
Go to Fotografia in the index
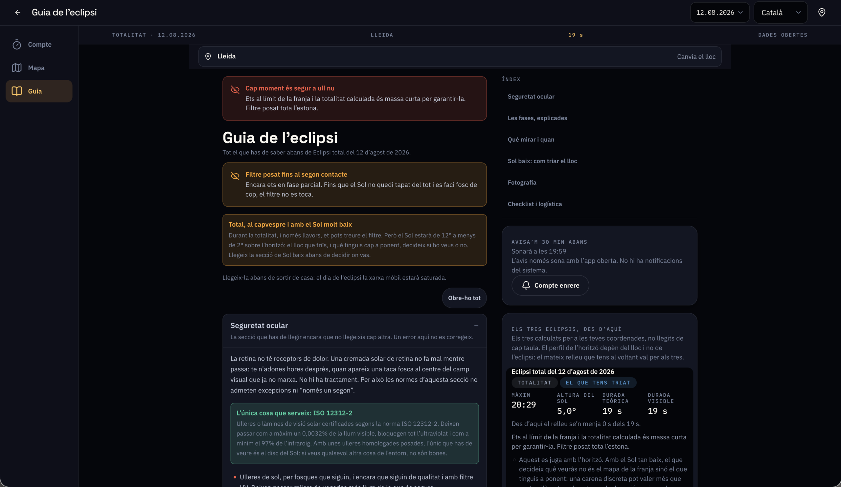(522, 183)
